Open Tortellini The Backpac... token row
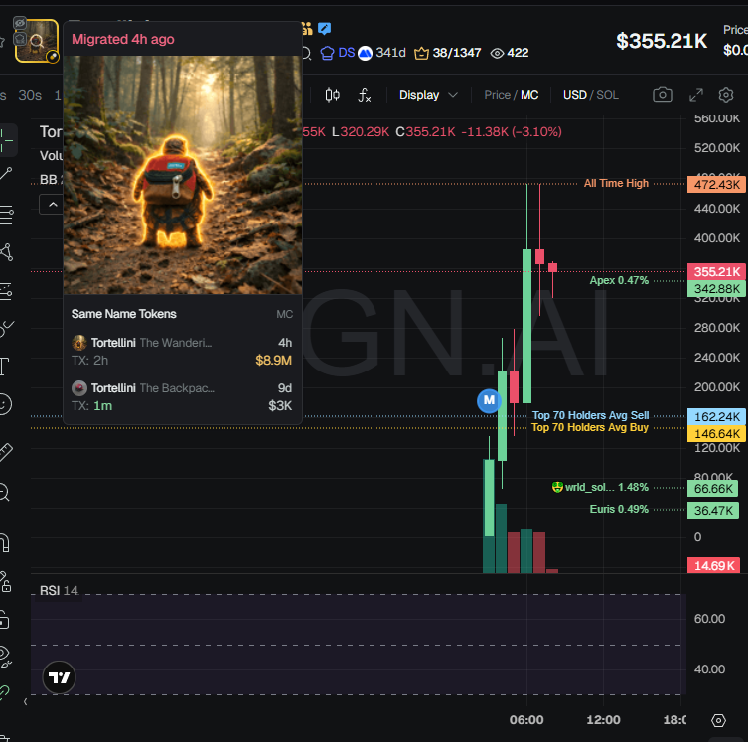Image resolution: width=748 pixels, height=742 pixels. (x=182, y=396)
